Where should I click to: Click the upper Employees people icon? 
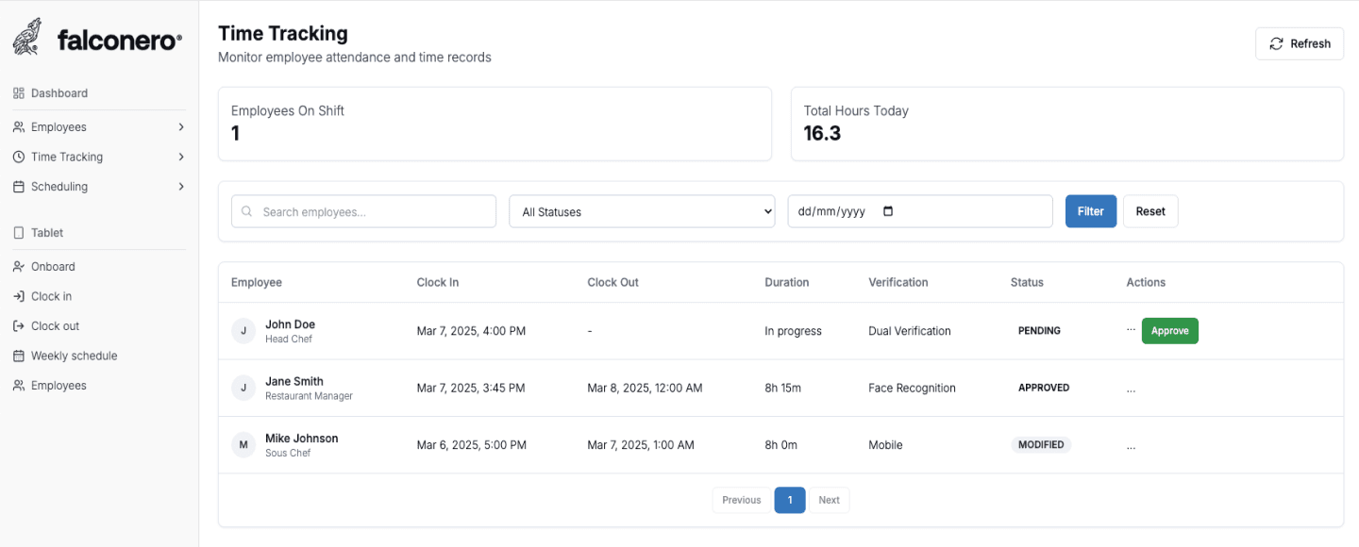[x=19, y=127]
